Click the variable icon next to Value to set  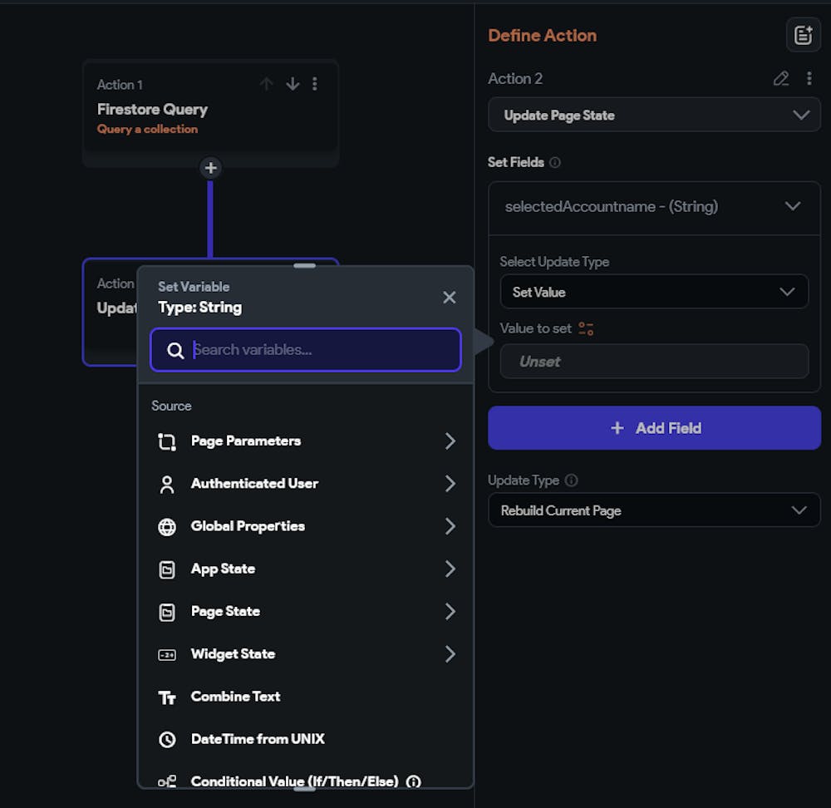586,328
